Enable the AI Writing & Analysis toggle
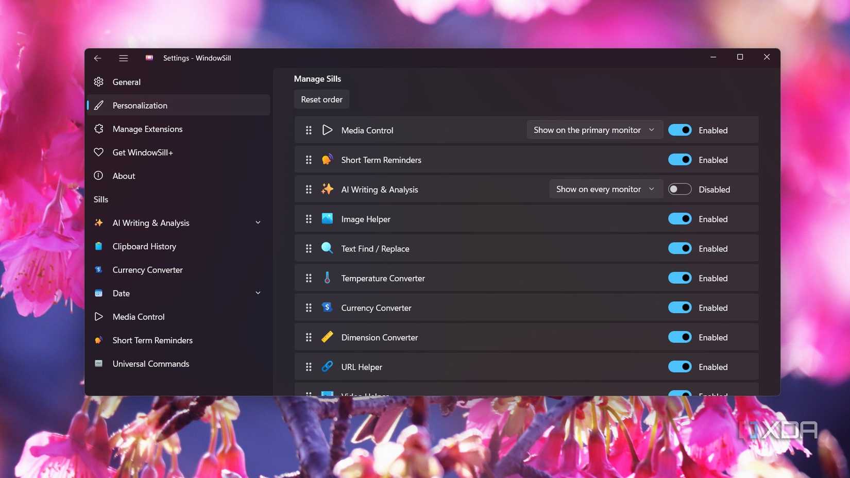The image size is (850, 478). click(x=679, y=190)
